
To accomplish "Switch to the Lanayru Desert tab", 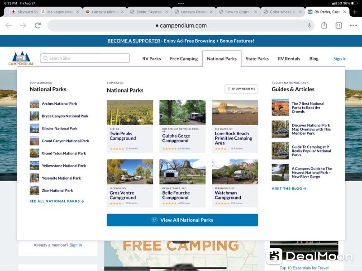I will pos(194,12).
